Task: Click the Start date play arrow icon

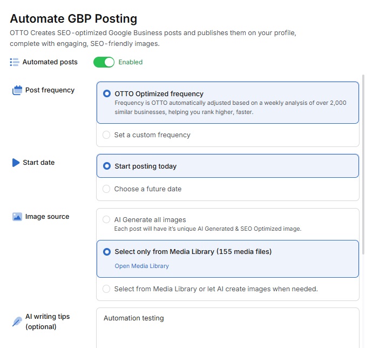Action: 16,163
